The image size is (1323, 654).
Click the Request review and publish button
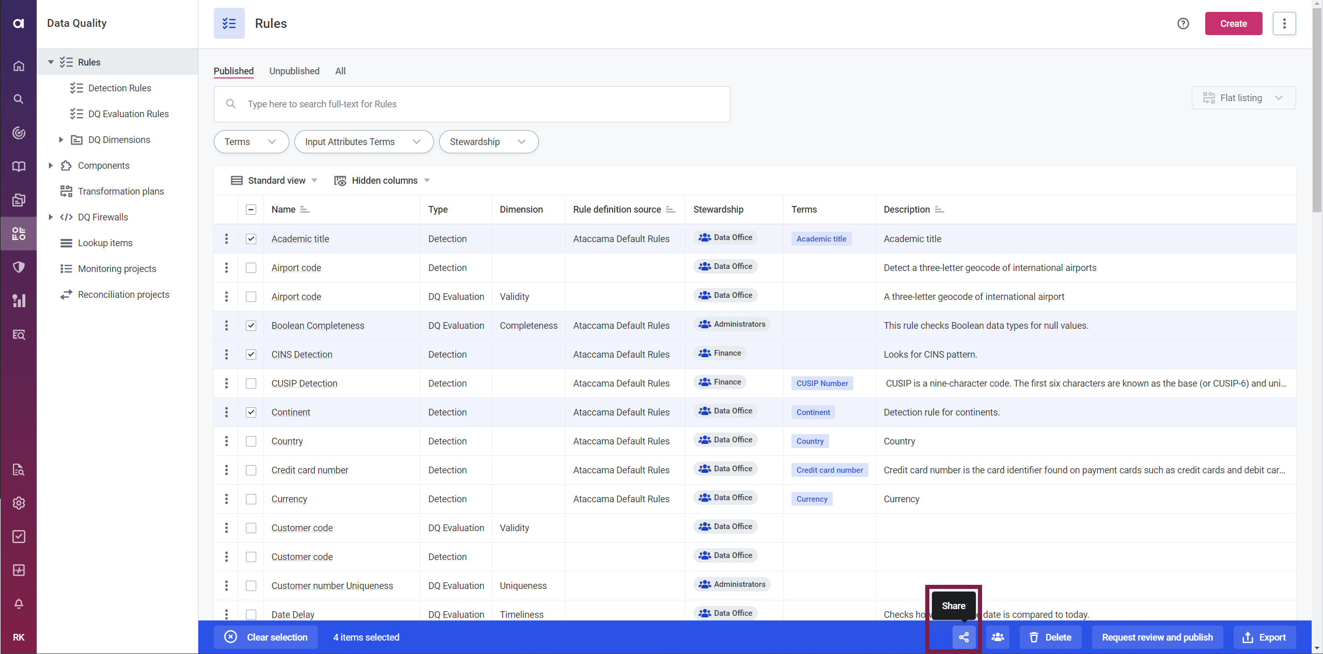tap(1159, 637)
